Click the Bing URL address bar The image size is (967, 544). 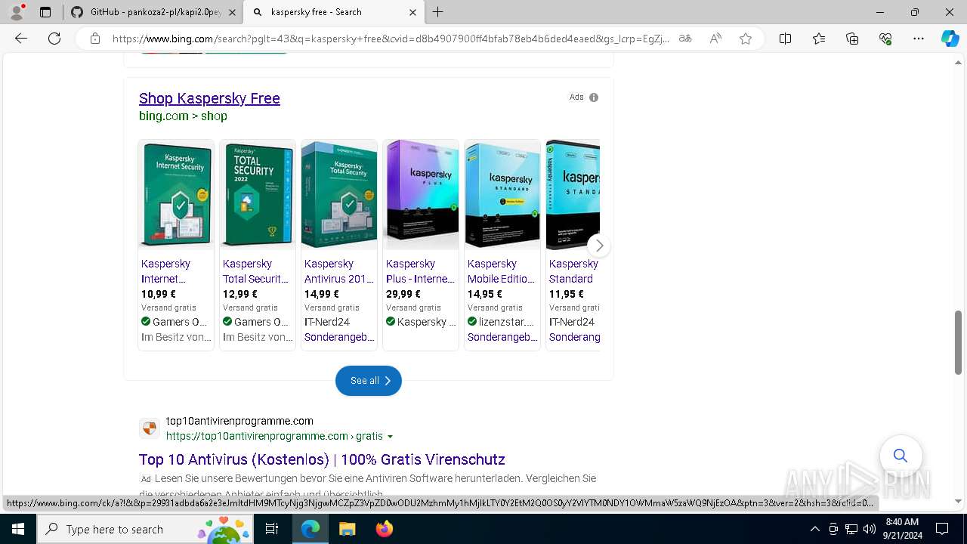391,39
